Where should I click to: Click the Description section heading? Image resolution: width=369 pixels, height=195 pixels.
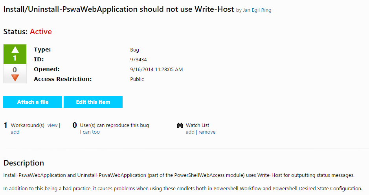click(x=24, y=163)
